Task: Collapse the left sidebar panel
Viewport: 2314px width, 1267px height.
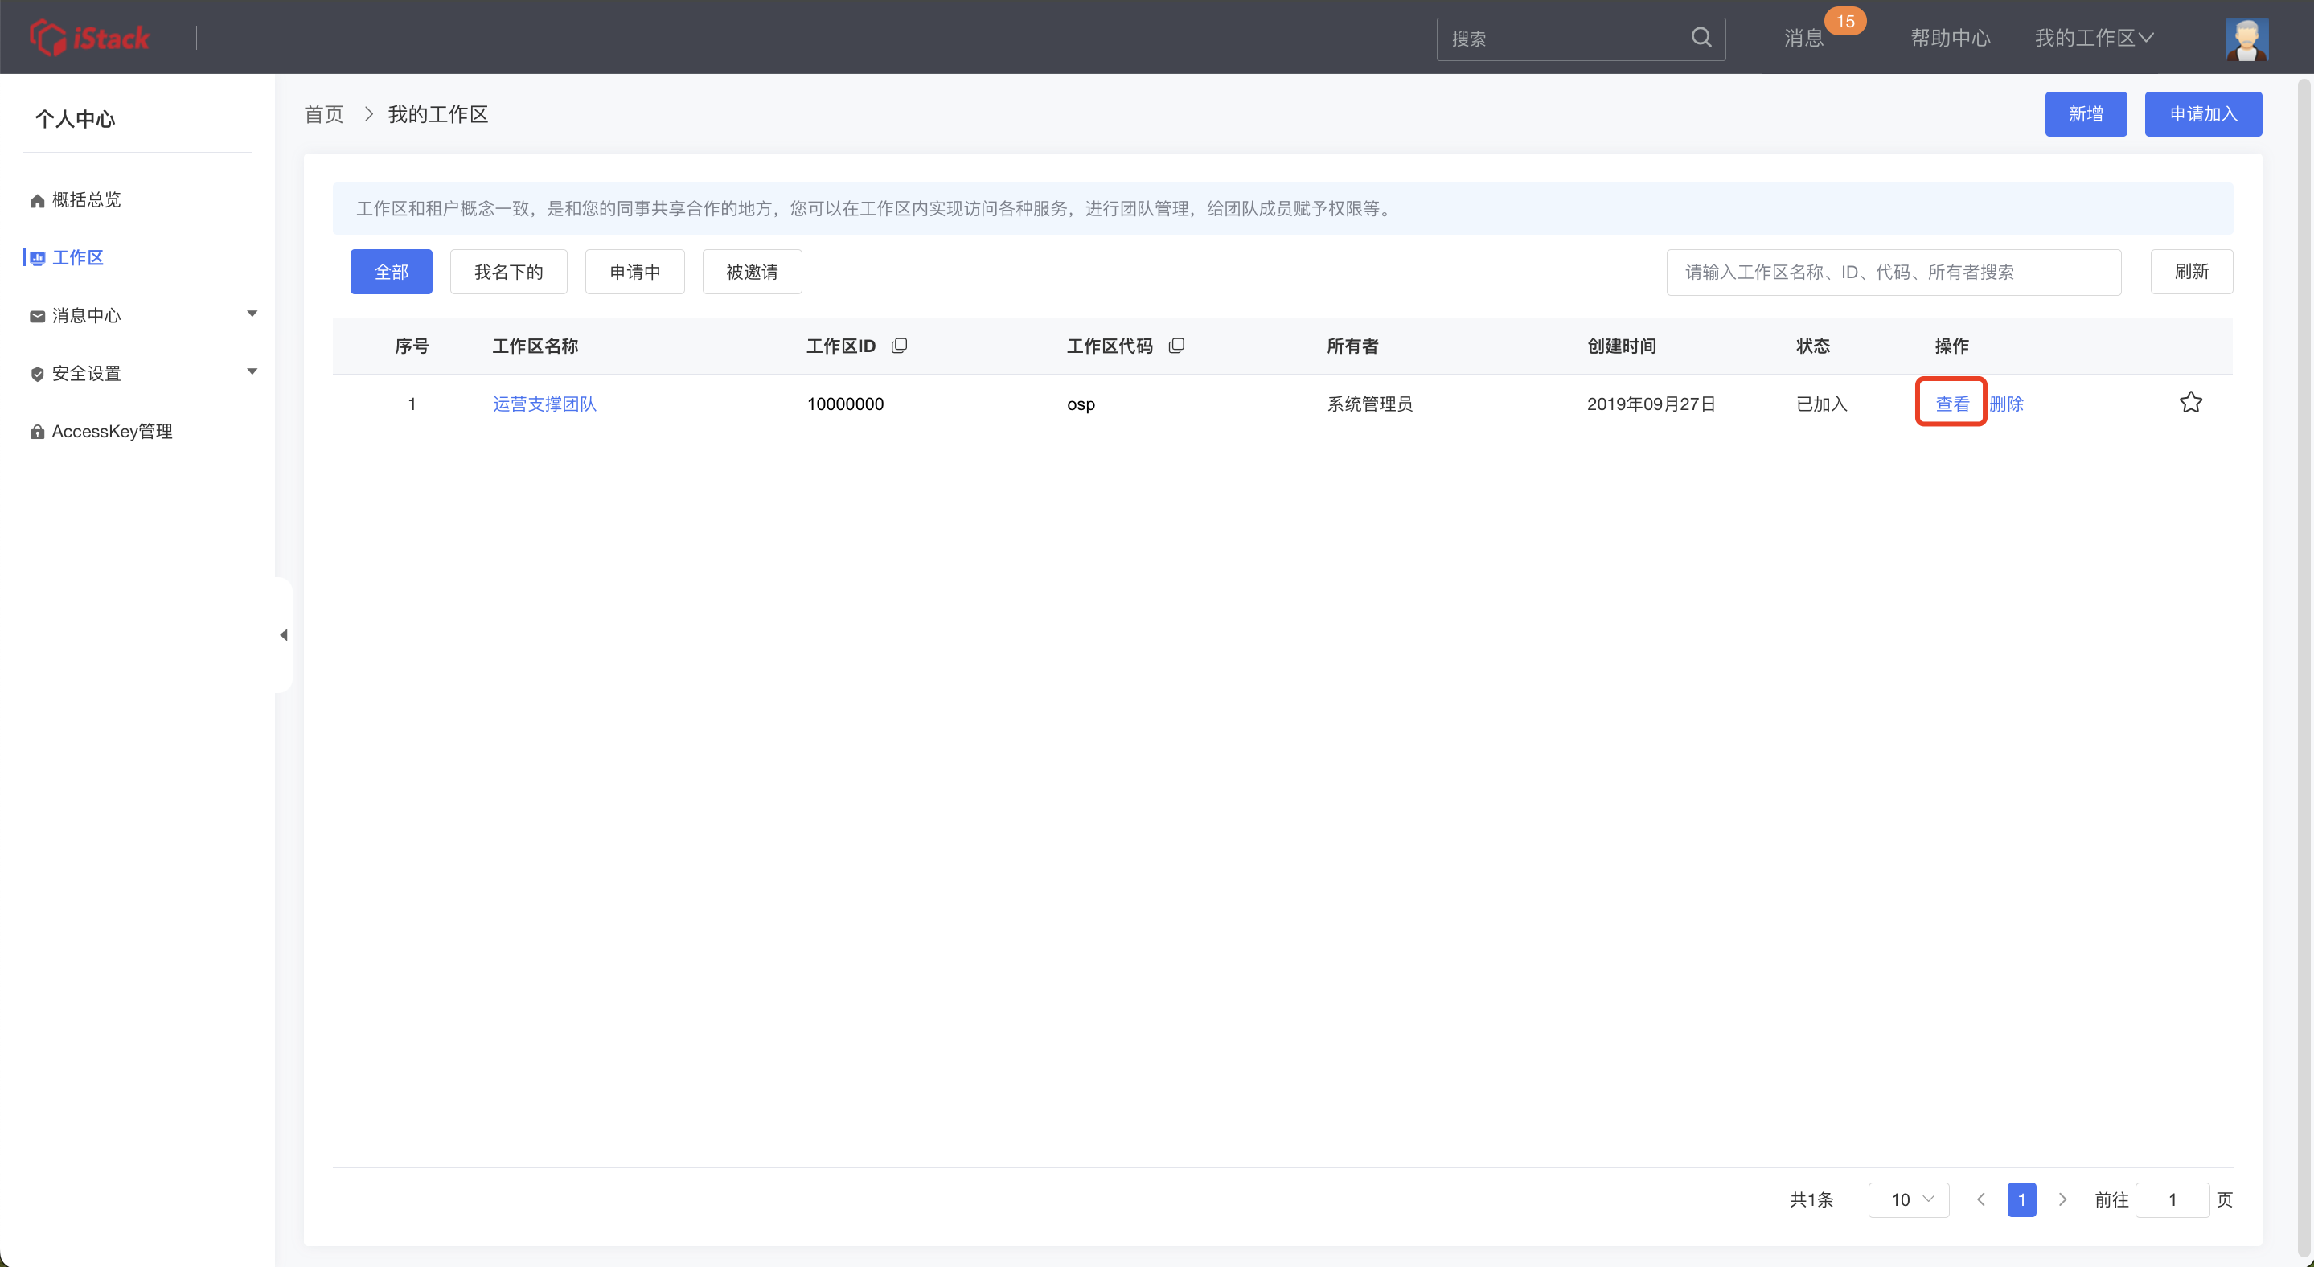Action: click(x=283, y=635)
